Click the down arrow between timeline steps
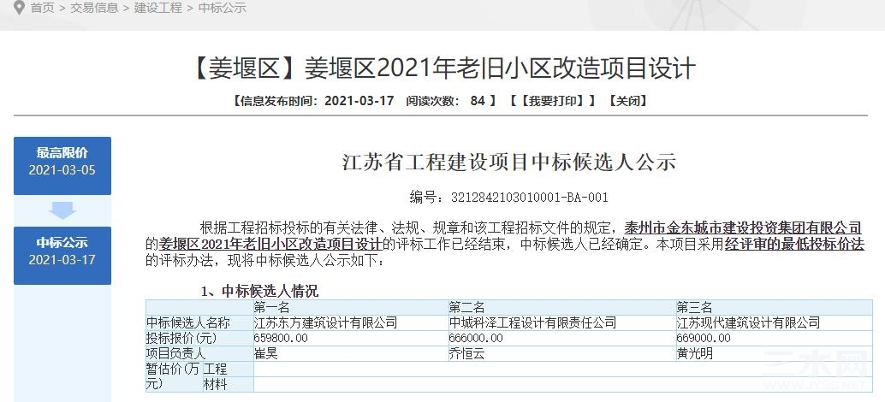The width and height of the screenshot is (885, 402). click(x=62, y=210)
